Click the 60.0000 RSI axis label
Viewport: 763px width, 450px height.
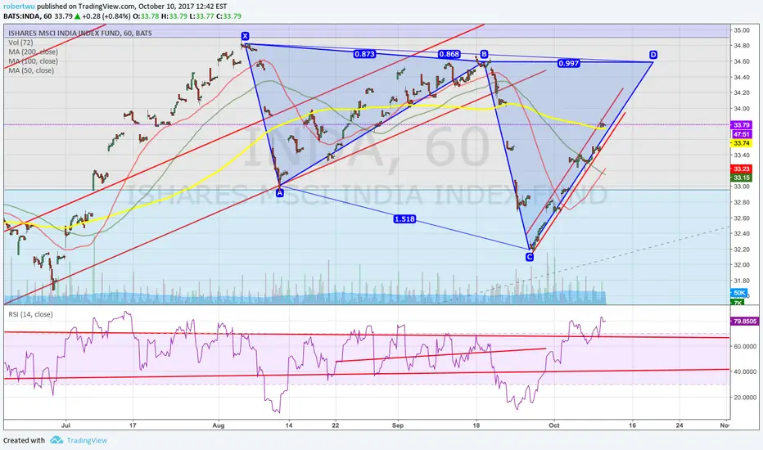tap(745, 346)
